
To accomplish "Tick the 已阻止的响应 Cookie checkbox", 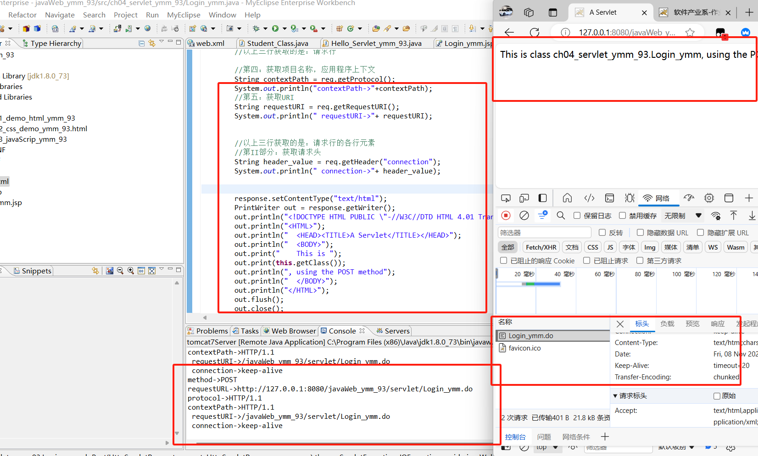I will pyautogui.click(x=504, y=261).
